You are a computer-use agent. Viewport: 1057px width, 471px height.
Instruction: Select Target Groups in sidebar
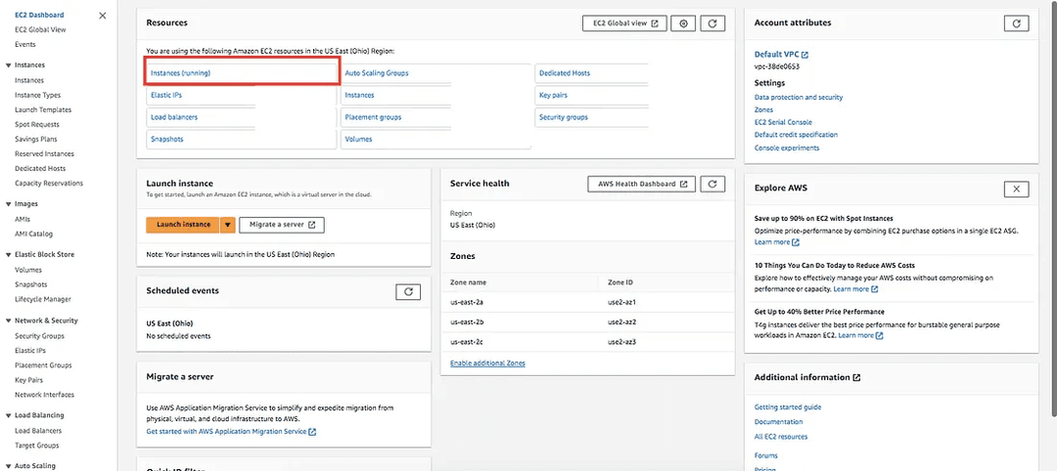point(37,446)
